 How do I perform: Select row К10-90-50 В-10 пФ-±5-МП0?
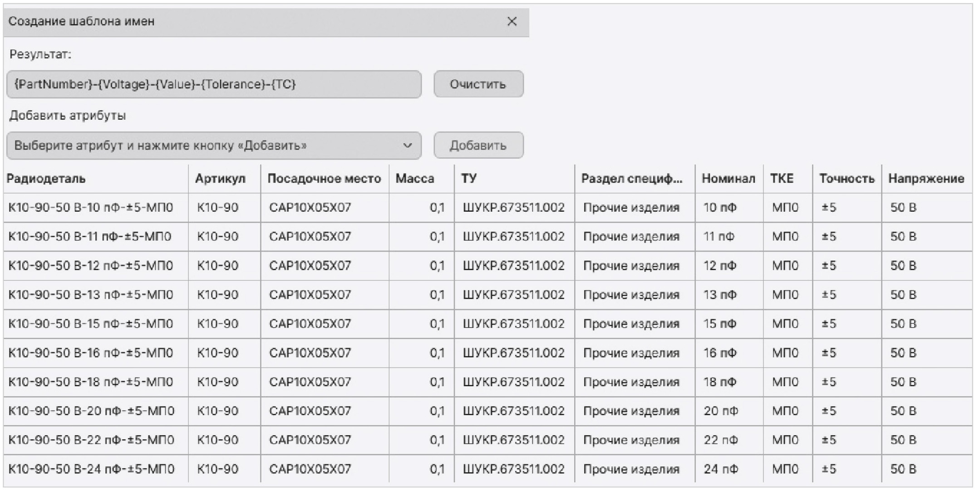[91, 208]
